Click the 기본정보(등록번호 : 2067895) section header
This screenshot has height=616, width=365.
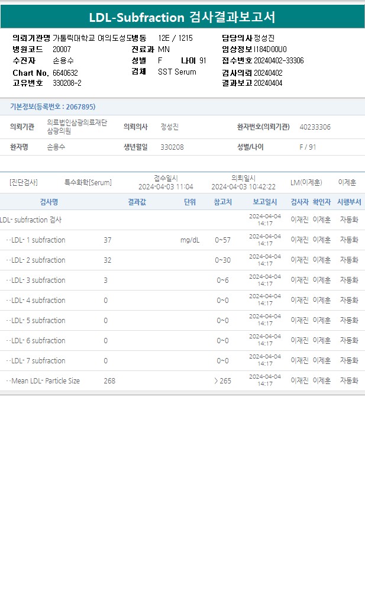tap(53, 107)
